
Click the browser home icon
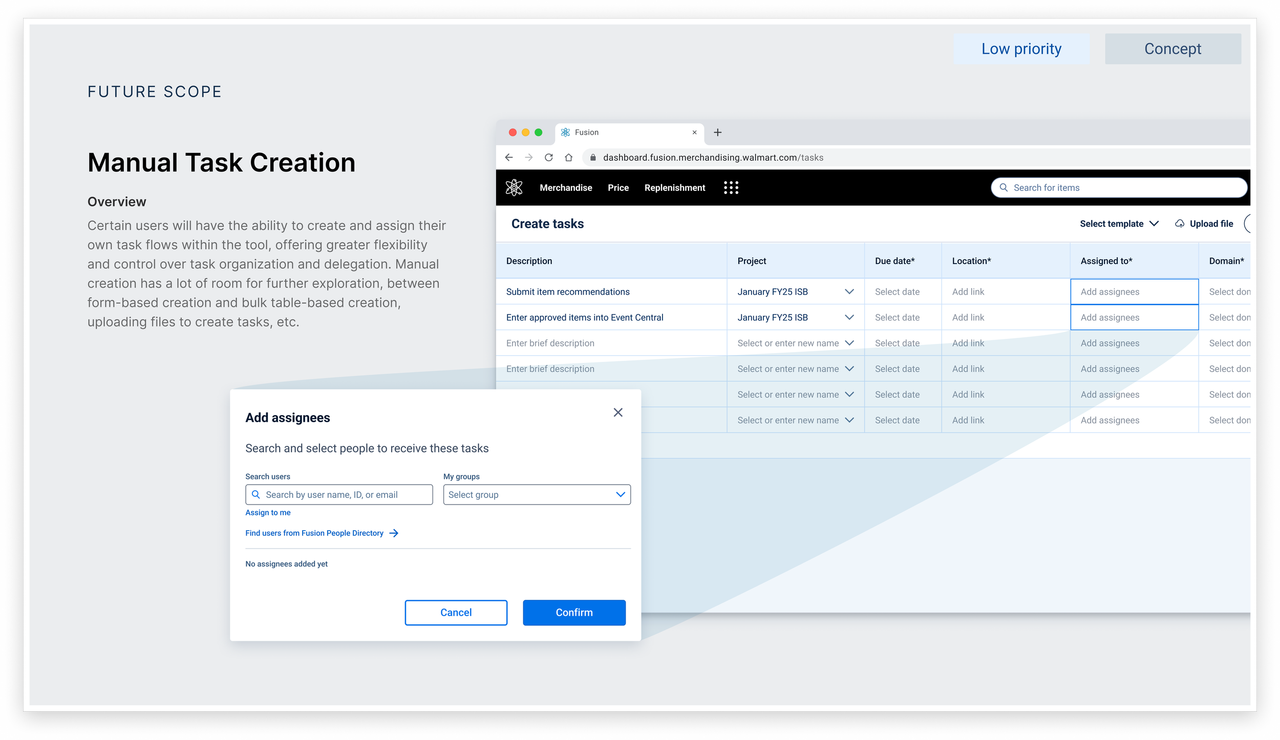point(568,158)
